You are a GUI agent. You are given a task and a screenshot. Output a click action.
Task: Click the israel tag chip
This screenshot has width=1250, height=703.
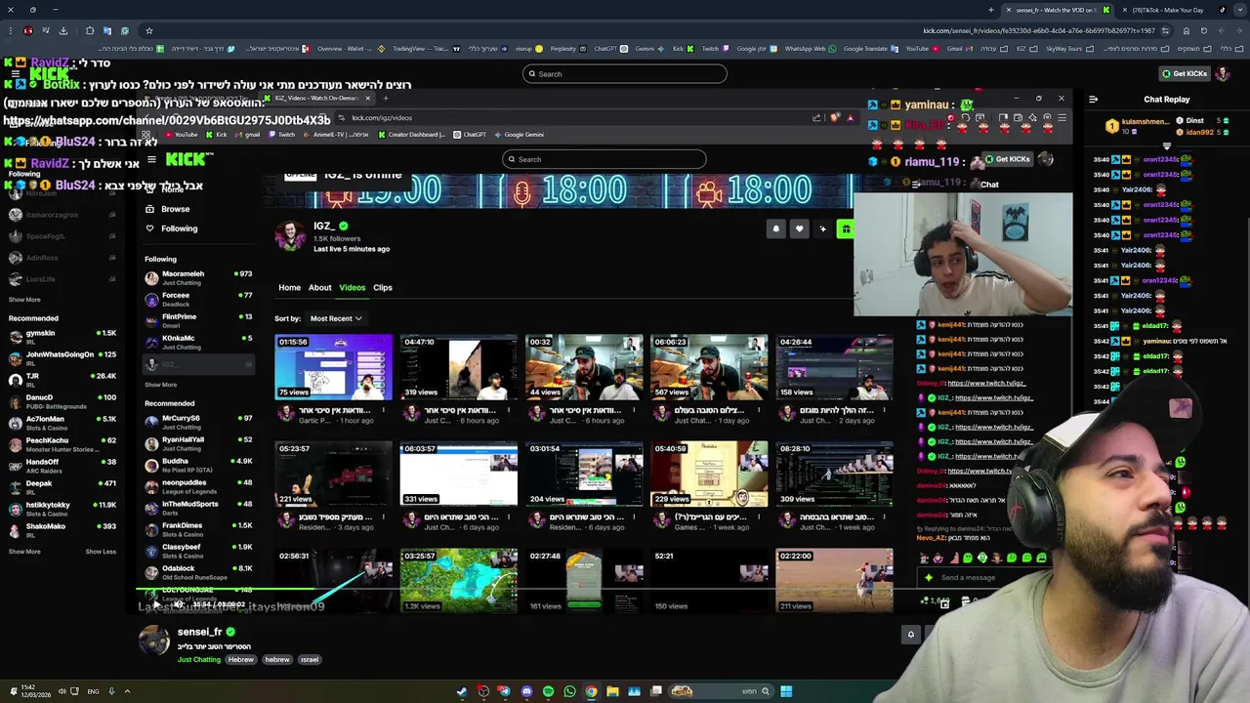[310, 659]
